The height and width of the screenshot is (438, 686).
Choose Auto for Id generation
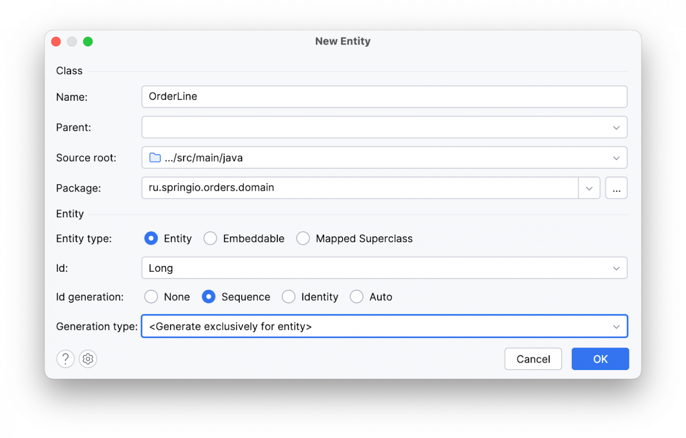pyautogui.click(x=357, y=297)
